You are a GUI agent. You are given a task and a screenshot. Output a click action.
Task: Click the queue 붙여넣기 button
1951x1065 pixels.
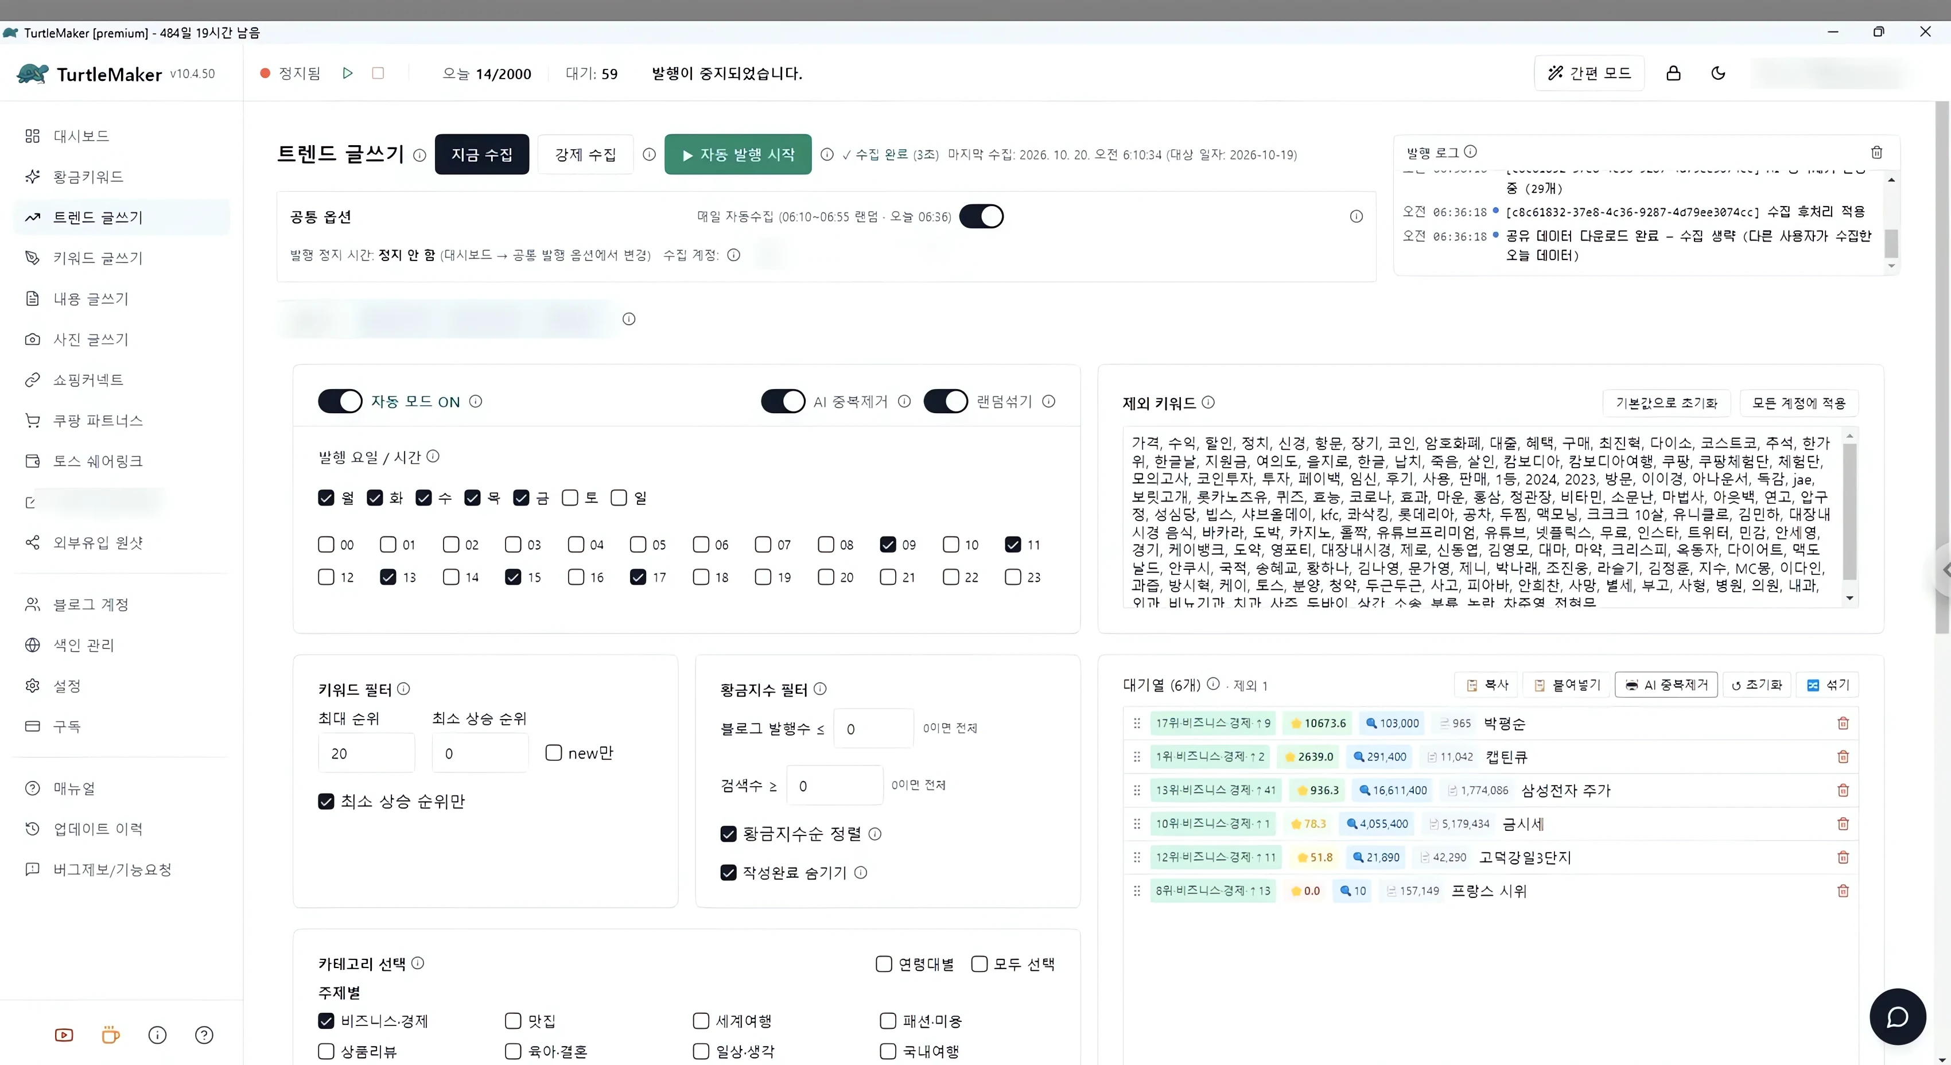(1567, 685)
